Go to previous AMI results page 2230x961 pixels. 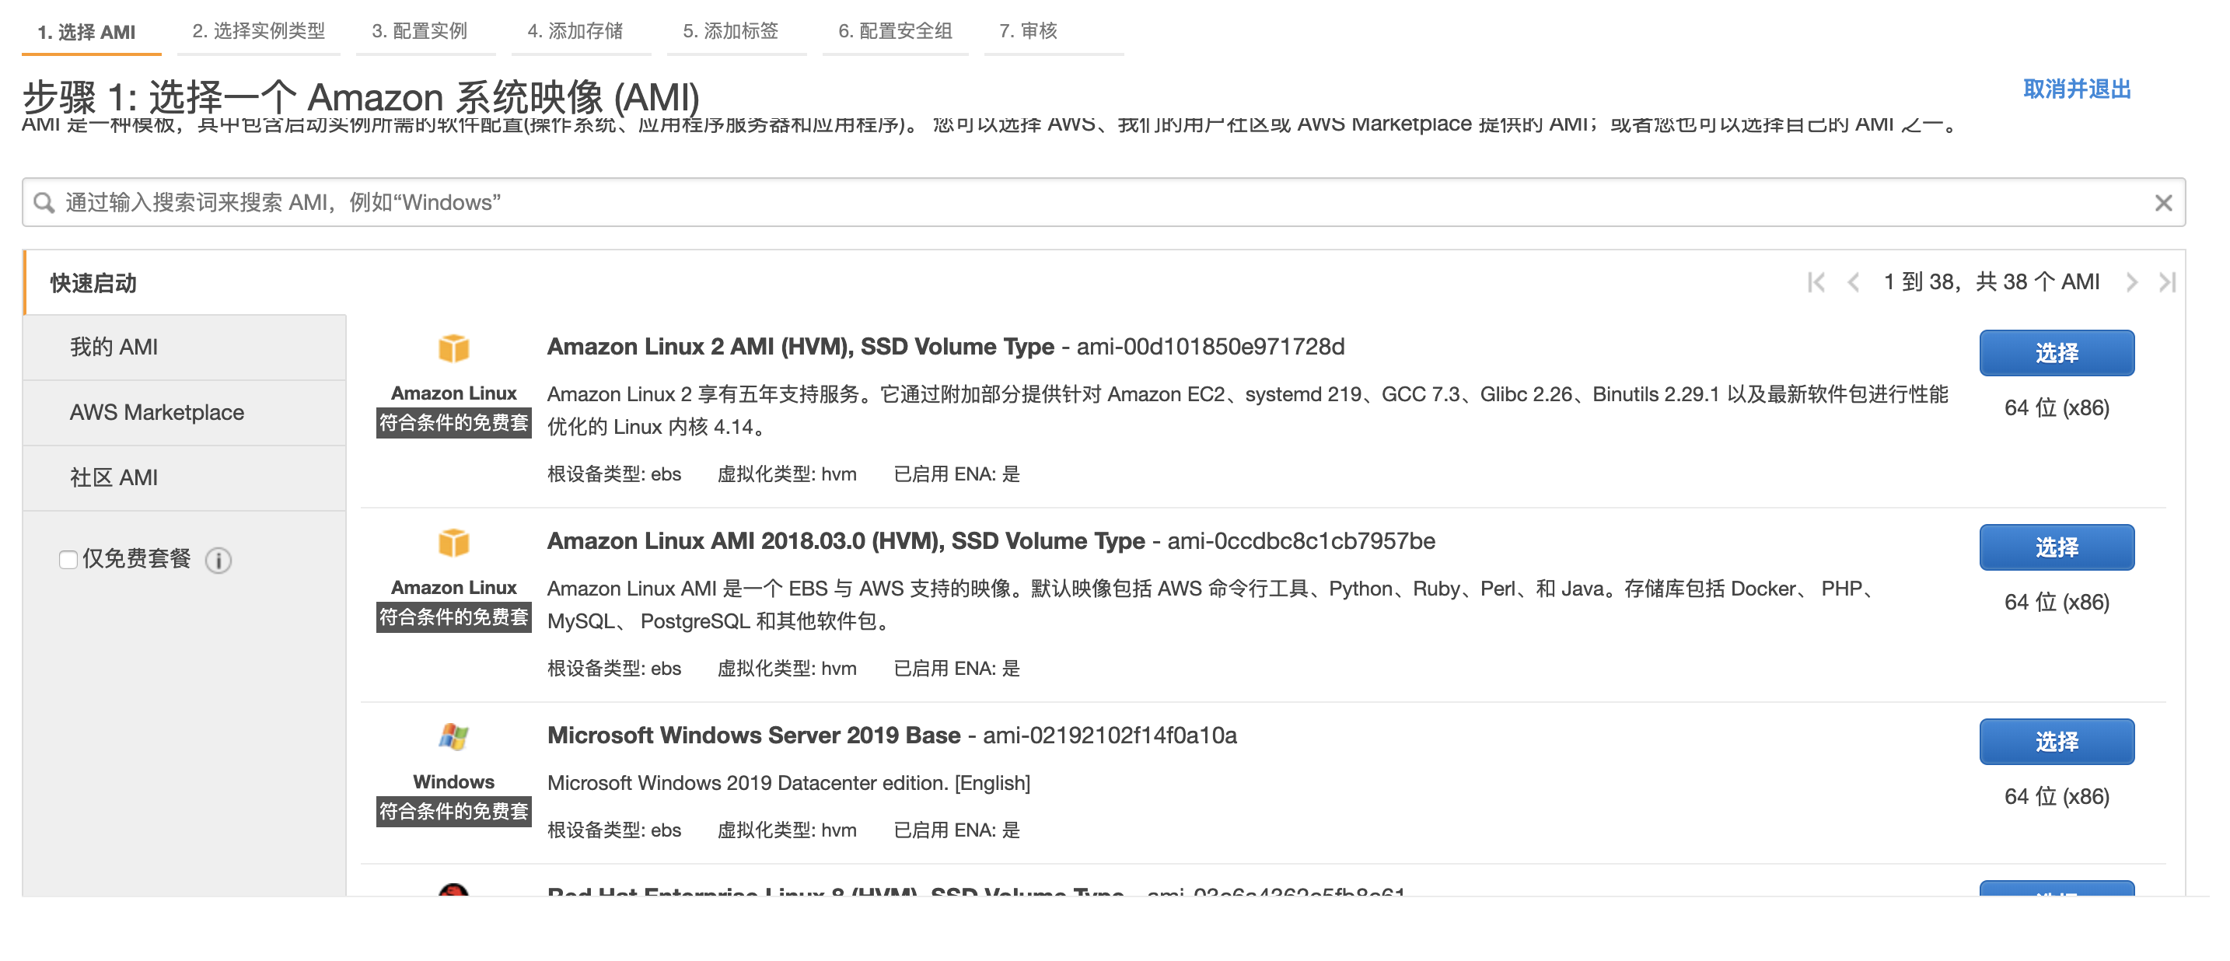click(1853, 282)
